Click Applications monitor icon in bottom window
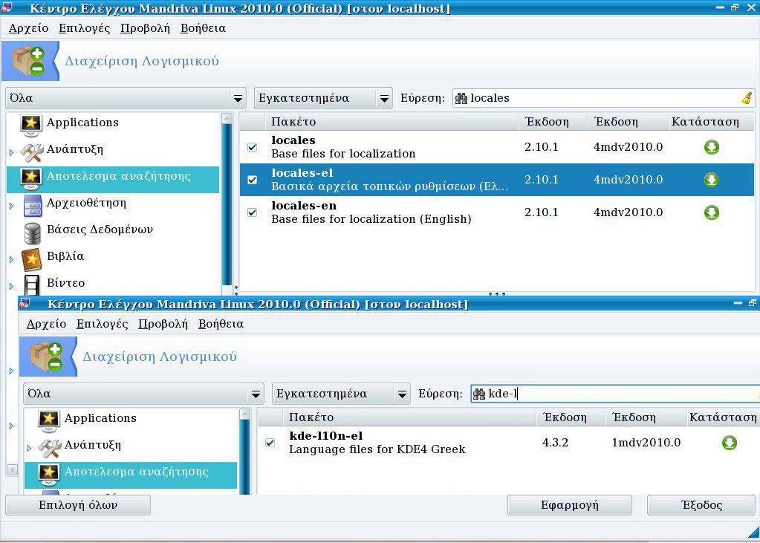 click(49, 420)
